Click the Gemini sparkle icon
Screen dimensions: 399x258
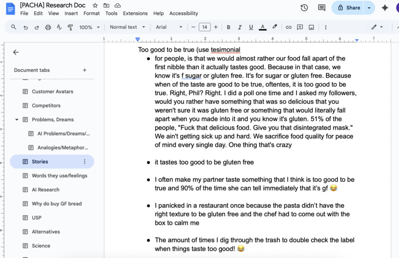tap(385, 7)
